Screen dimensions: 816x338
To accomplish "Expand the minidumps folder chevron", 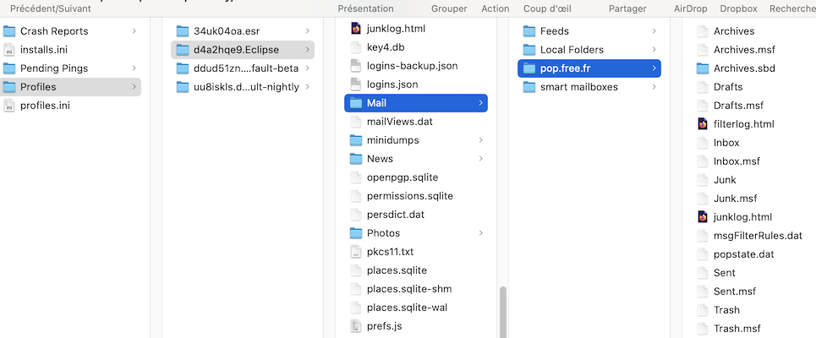I will [481, 140].
